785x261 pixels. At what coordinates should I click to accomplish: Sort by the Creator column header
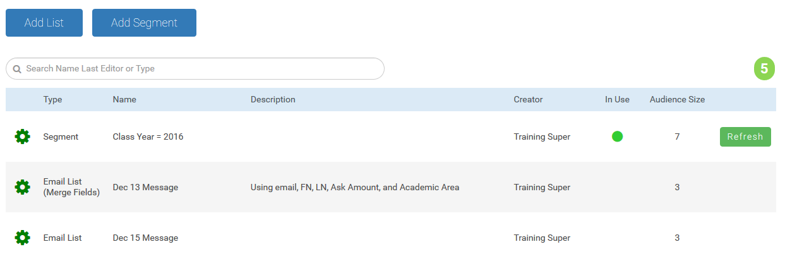tap(528, 100)
